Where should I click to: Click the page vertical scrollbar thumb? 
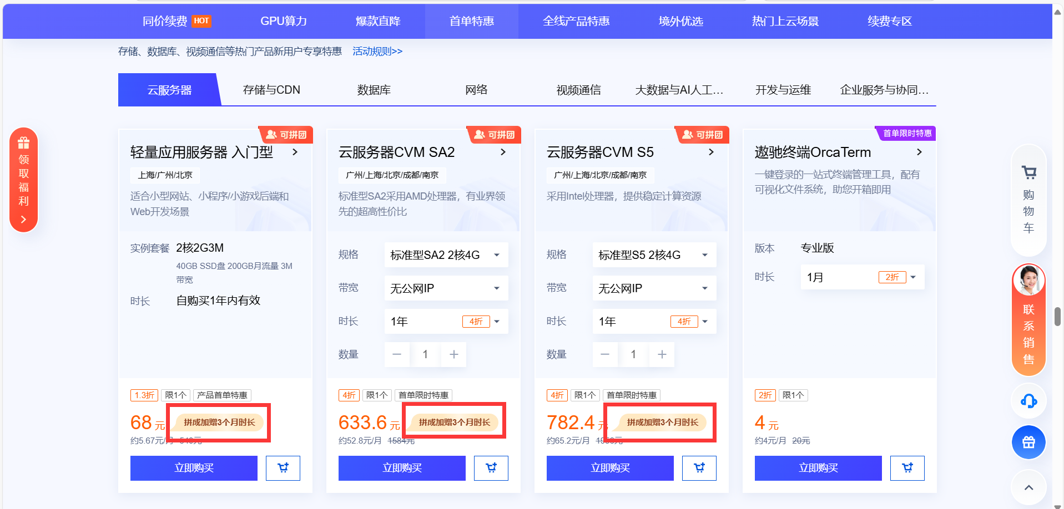(x=1058, y=317)
